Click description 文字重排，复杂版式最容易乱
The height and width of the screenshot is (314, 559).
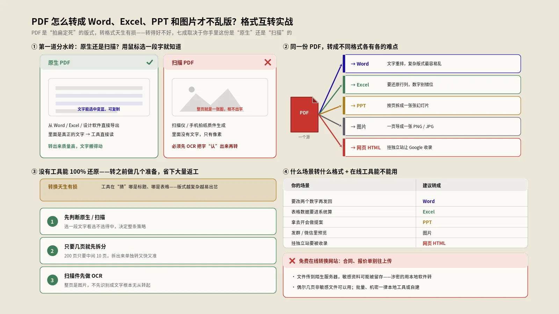pos(414,63)
